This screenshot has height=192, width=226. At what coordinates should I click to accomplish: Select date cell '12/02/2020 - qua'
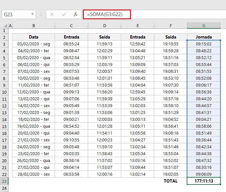point(34,92)
